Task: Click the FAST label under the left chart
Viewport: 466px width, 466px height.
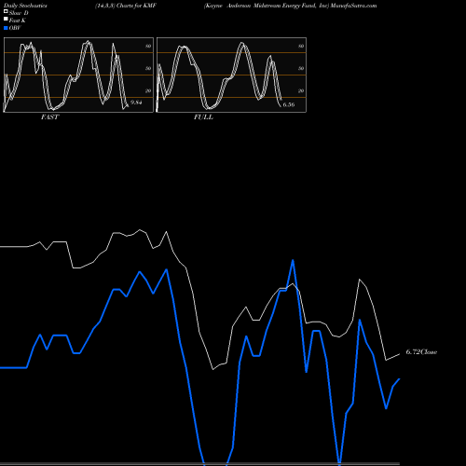Action: pos(50,117)
